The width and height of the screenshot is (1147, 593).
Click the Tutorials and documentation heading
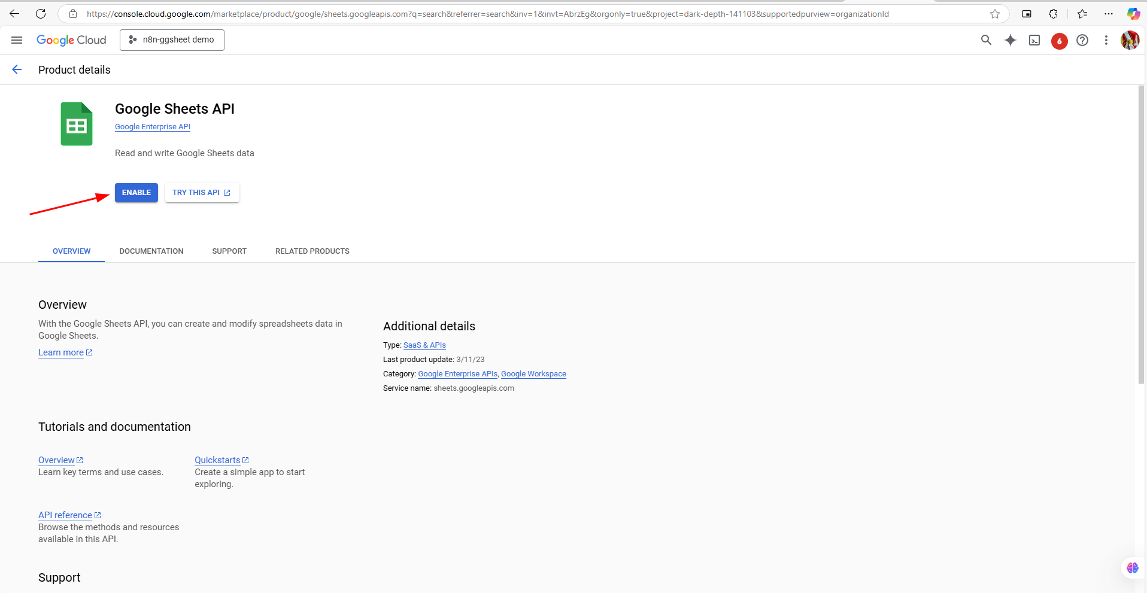coord(114,427)
